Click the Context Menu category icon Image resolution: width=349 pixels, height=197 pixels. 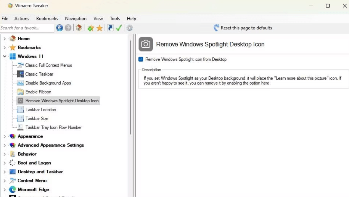(13, 180)
